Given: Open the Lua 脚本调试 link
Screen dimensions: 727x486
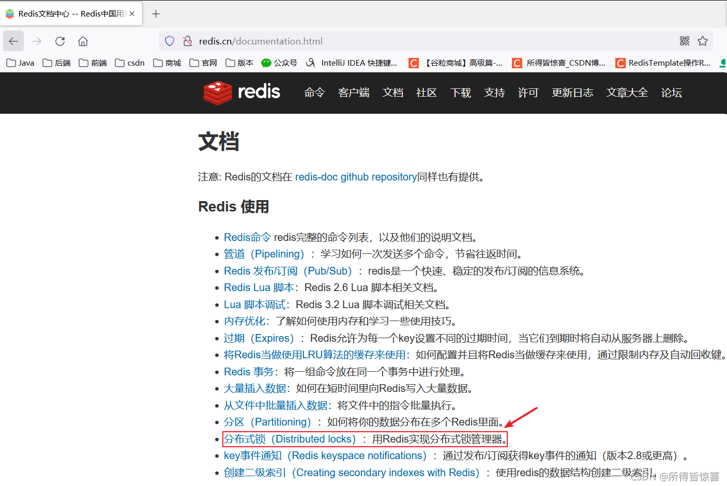Looking at the screenshot, I should (x=254, y=305).
